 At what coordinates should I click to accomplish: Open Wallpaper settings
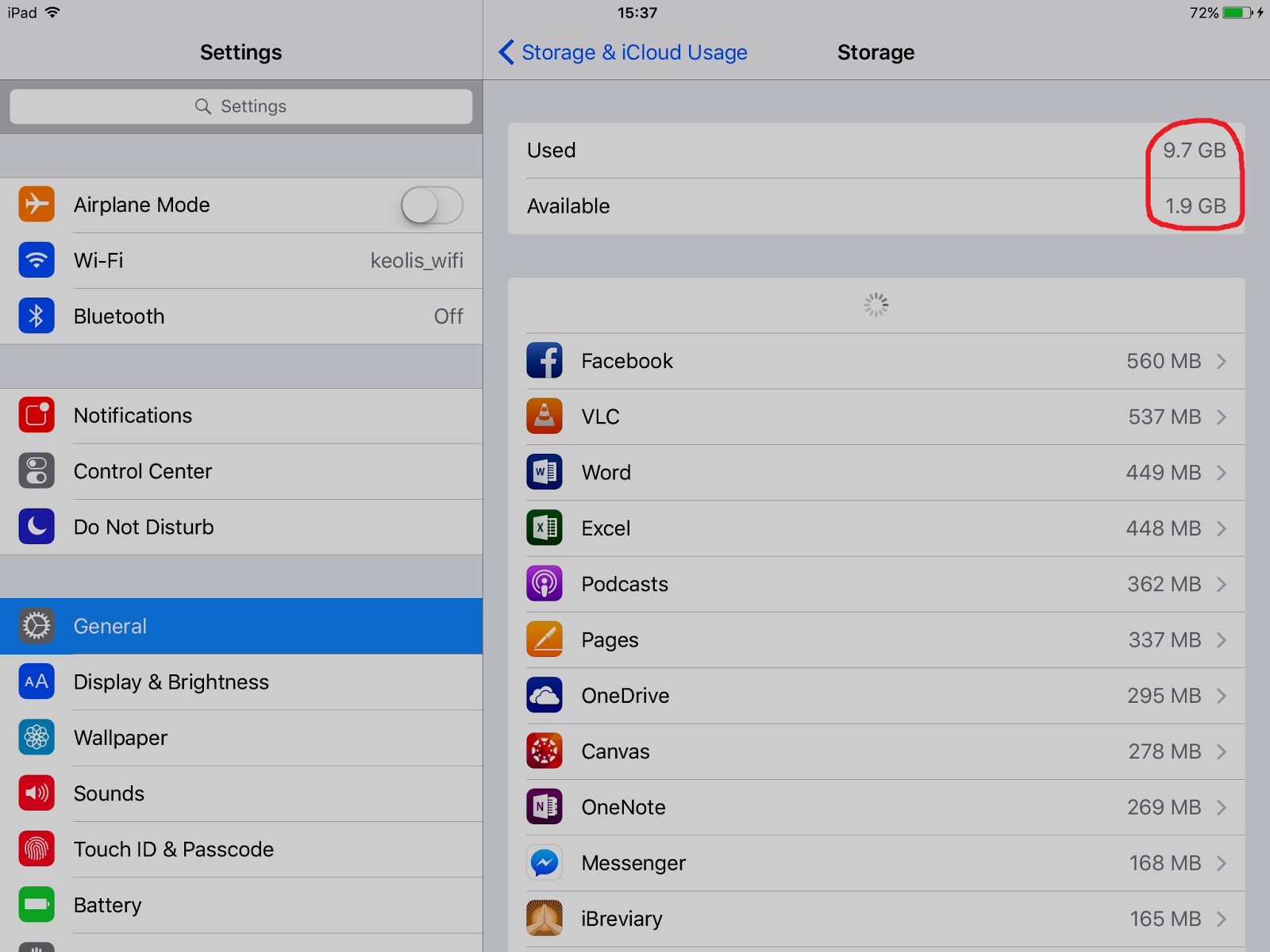[241, 738]
